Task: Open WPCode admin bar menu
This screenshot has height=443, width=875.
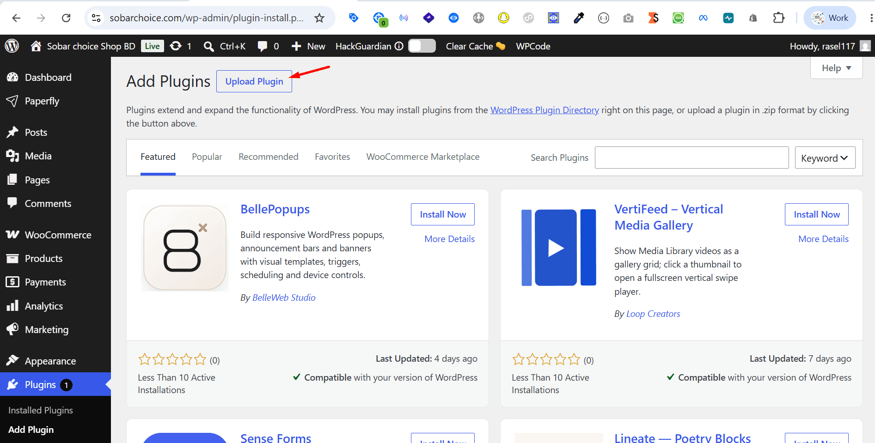Action: click(533, 46)
